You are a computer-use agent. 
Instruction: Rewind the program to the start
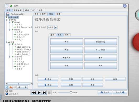click(x=34, y=93)
